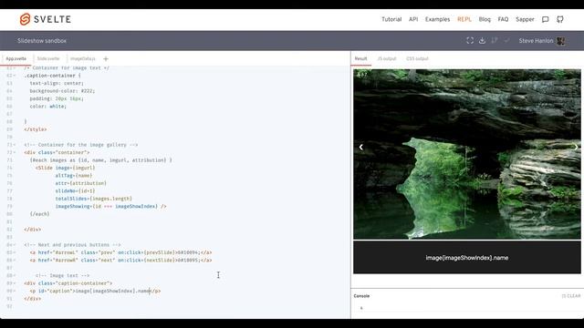Edit the Slideshow sandbox title field
The image size is (584, 328).
point(42,41)
